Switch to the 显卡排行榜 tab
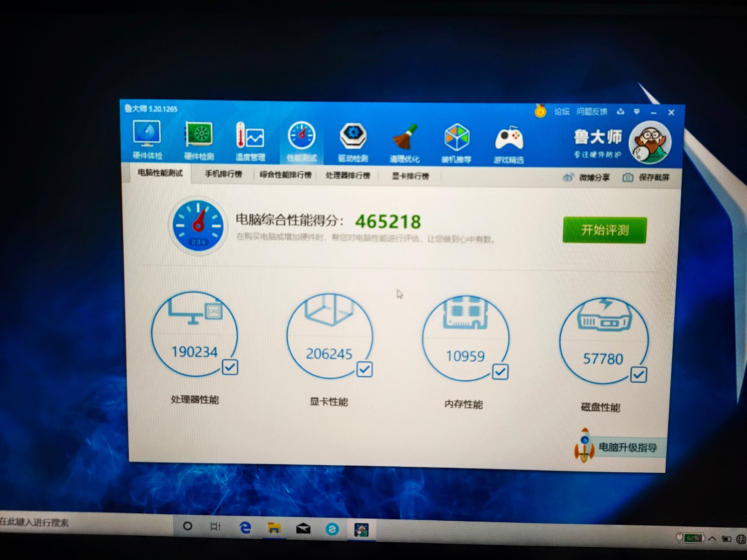The width and height of the screenshot is (747, 560). point(410,176)
